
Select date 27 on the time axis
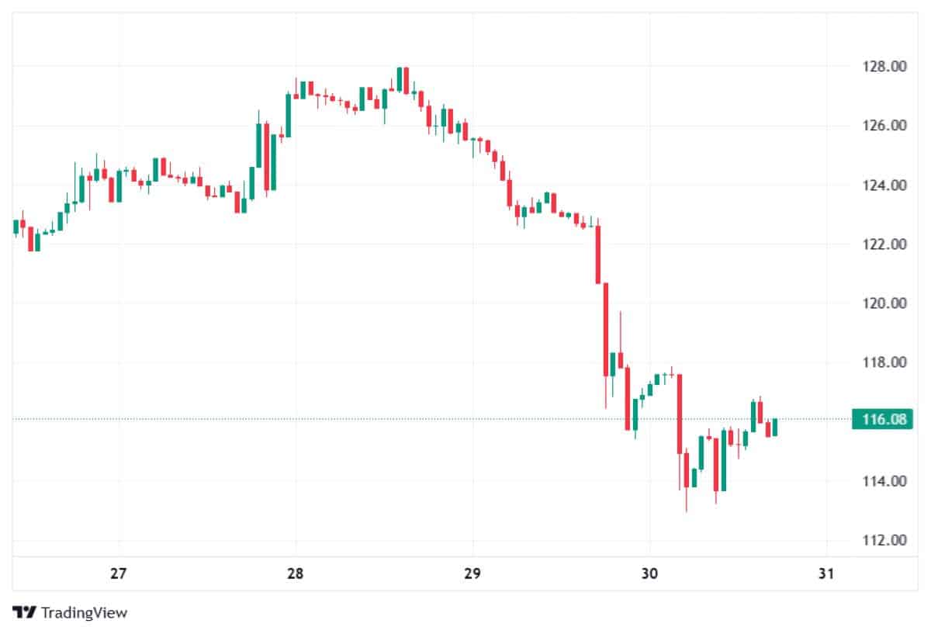point(118,574)
